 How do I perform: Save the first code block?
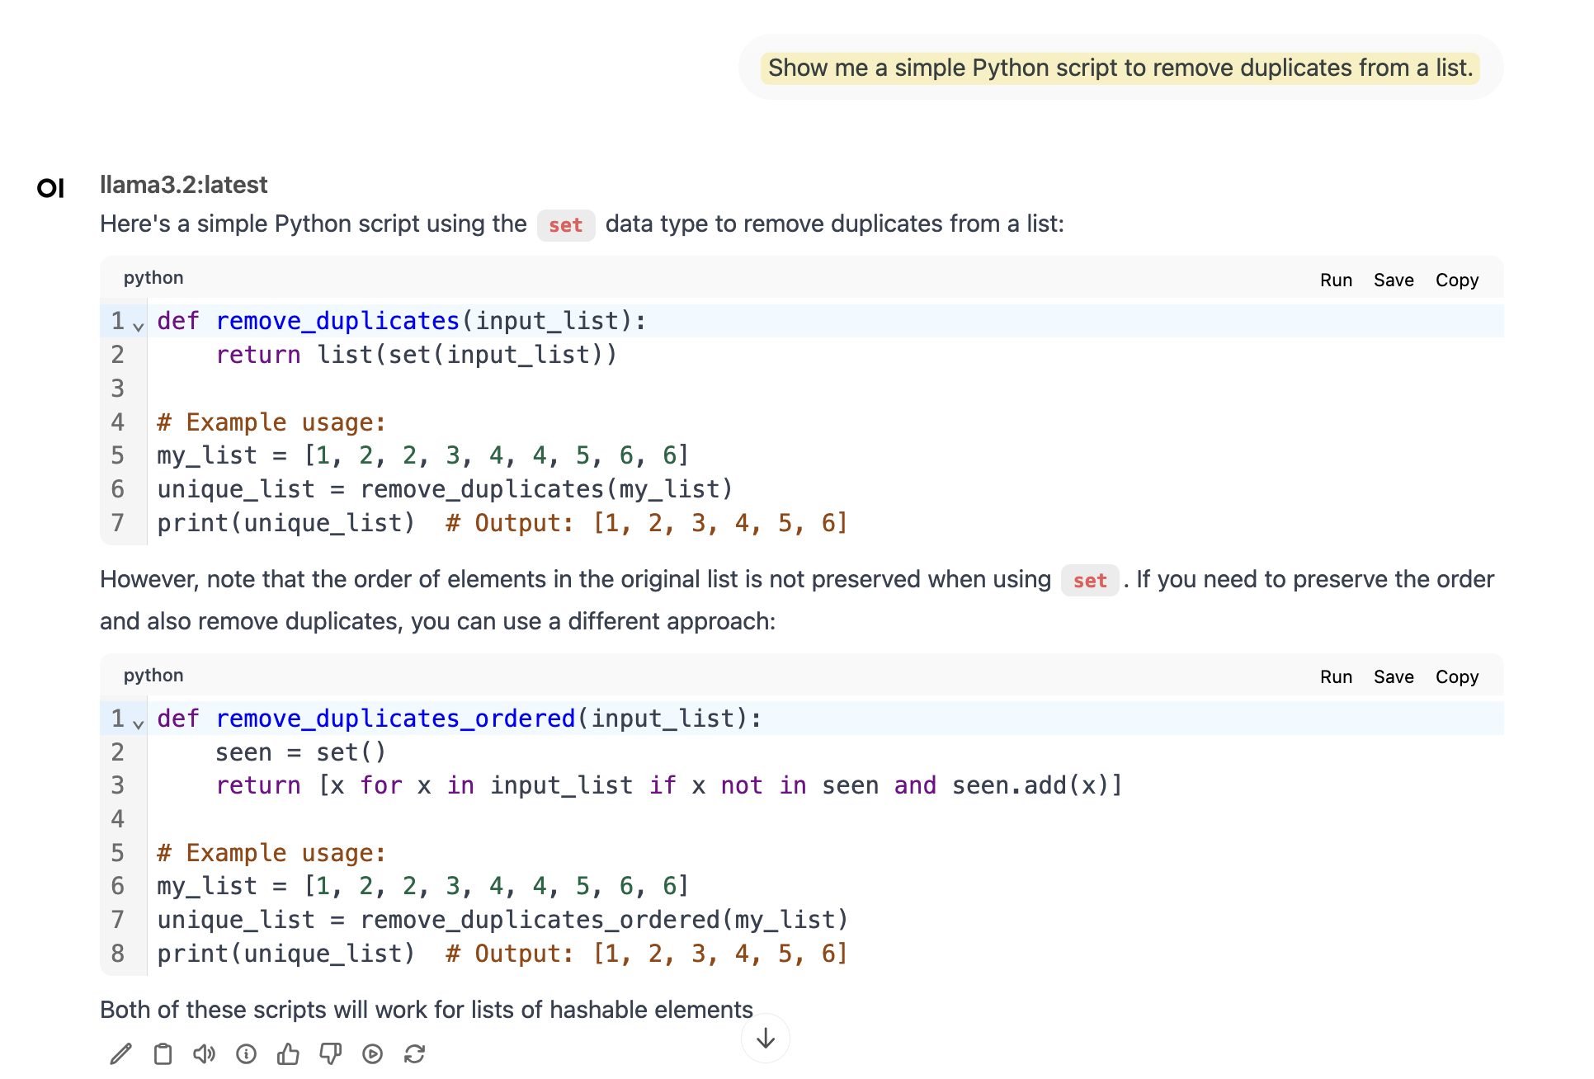1394,280
